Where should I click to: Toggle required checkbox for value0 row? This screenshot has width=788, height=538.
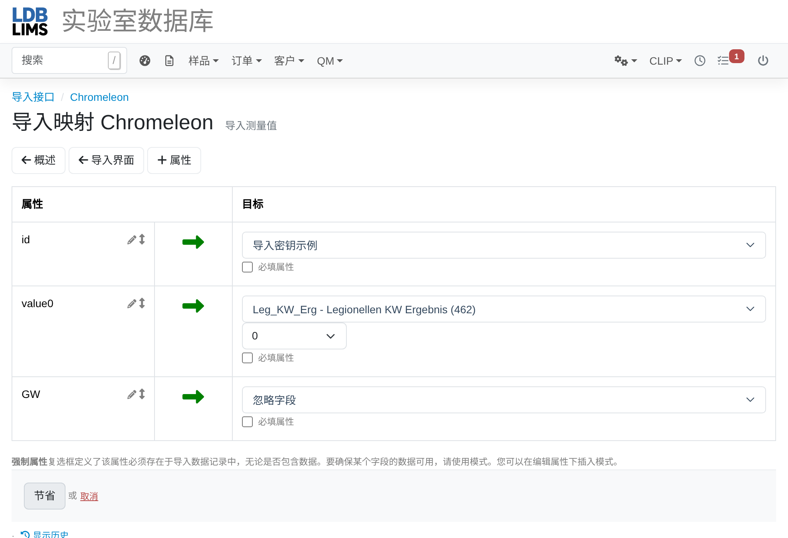click(x=247, y=358)
